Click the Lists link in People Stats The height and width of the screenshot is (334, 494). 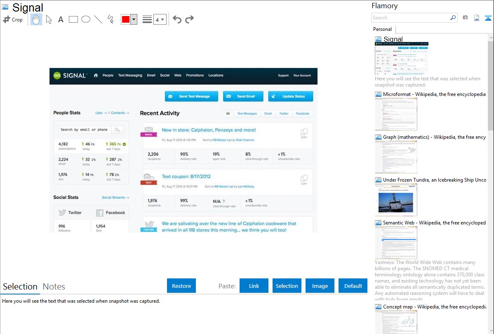tap(101, 113)
